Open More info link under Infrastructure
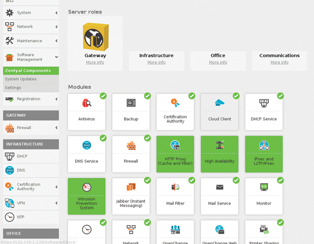The width and height of the screenshot is (314, 244). click(156, 62)
